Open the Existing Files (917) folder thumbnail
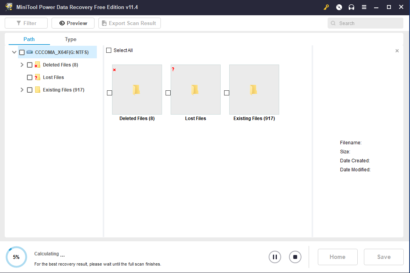This screenshot has height=273, width=410. click(x=254, y=90)
